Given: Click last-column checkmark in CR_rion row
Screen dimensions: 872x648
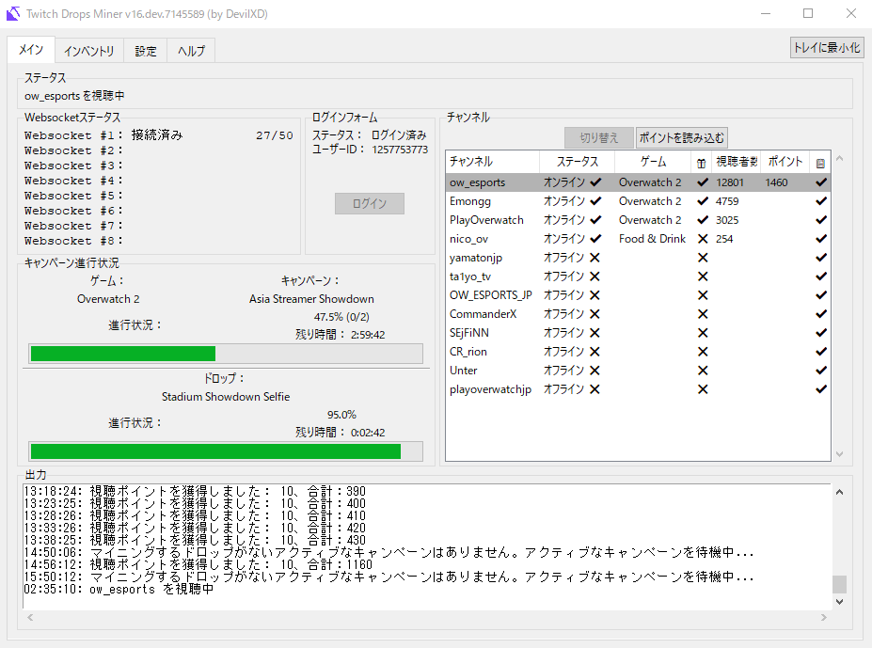Looking at the screenshot, I should 821,352.
